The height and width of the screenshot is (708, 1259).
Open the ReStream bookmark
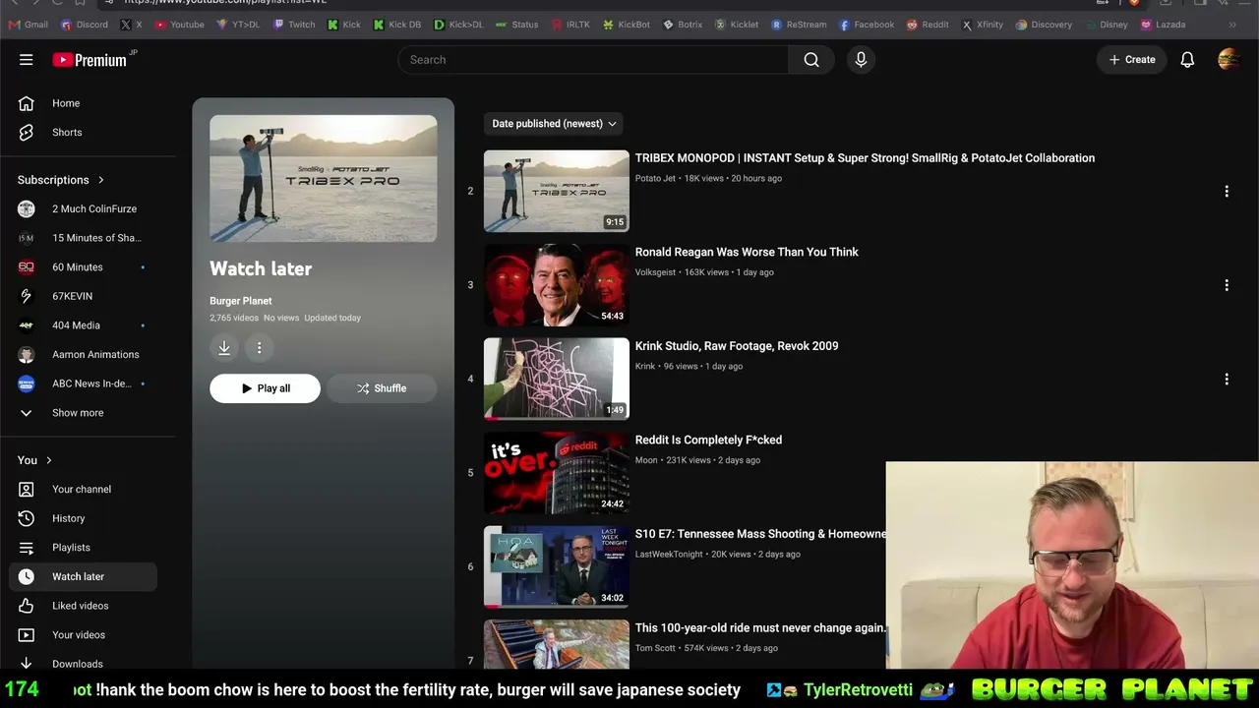[x=799, y=25]
